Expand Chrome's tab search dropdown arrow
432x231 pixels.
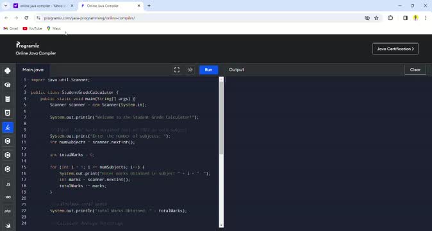(x=6, y=6)
